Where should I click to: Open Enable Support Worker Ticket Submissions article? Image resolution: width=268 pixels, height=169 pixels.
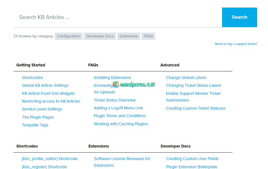[193, 97]
